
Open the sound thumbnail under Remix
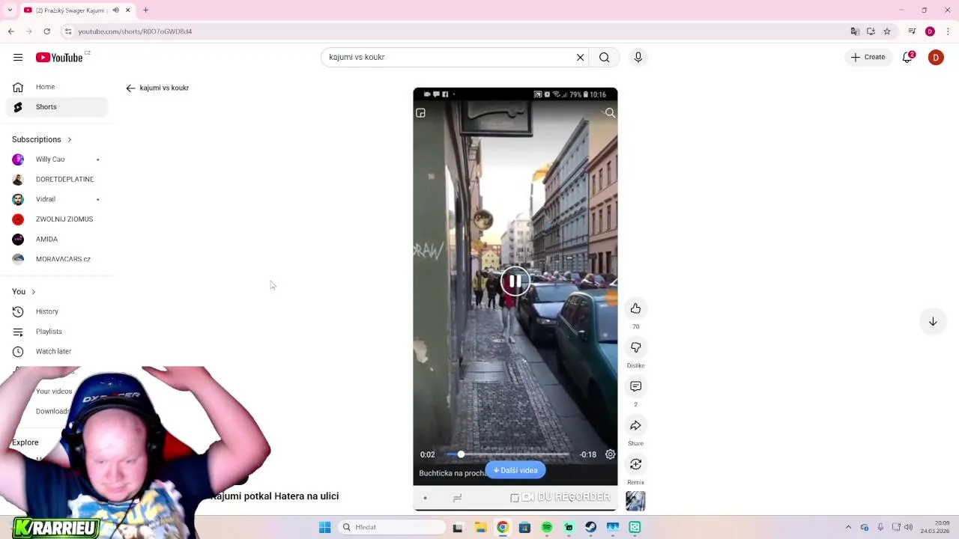tap(635, 501)
